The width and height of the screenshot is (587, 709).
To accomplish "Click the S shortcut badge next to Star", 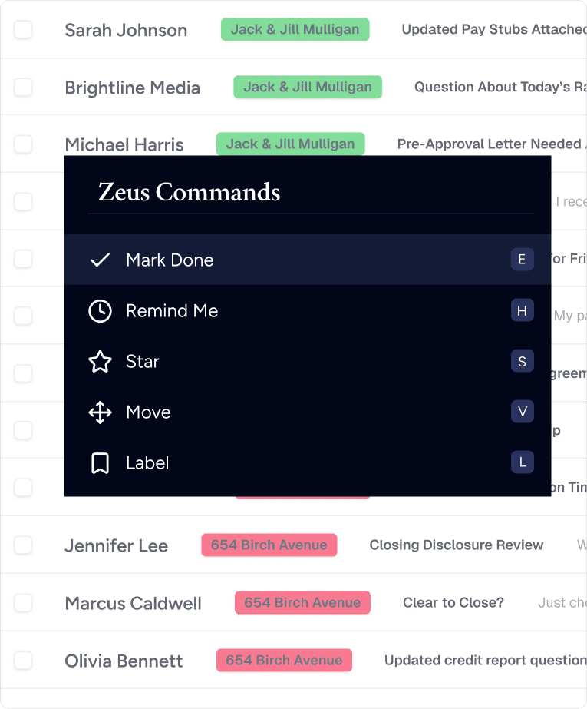I will (x=523, y=361).
